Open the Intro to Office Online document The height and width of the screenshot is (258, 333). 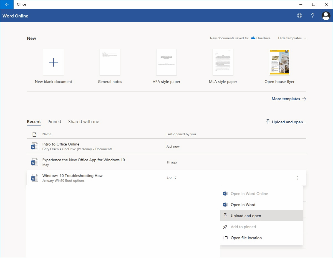coord(61,144)
